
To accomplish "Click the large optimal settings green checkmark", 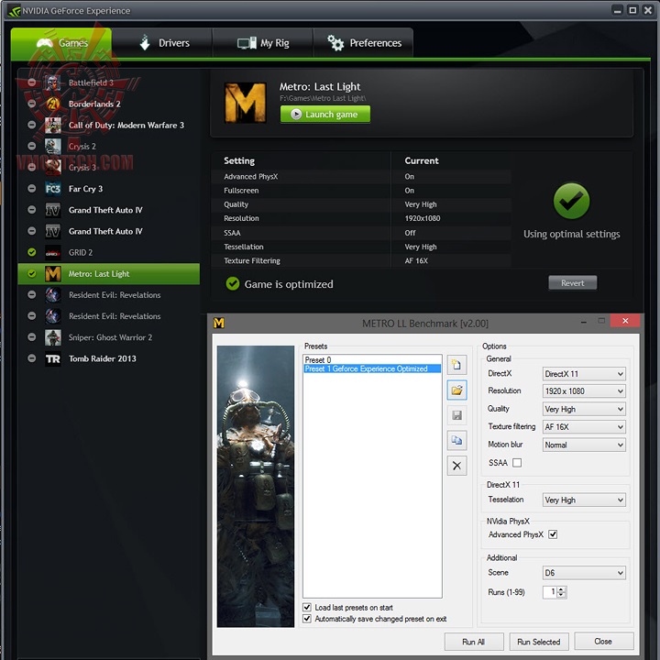I will coord(571,201).
